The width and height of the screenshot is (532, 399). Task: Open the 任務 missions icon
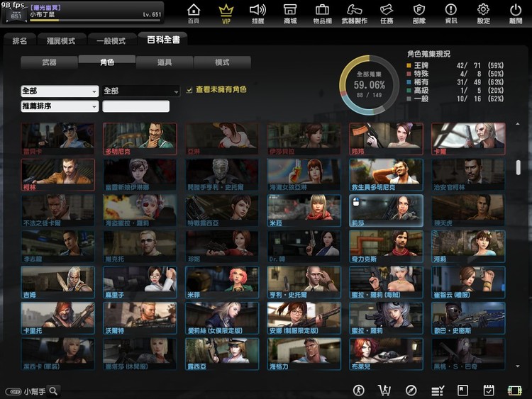point(387,13)
